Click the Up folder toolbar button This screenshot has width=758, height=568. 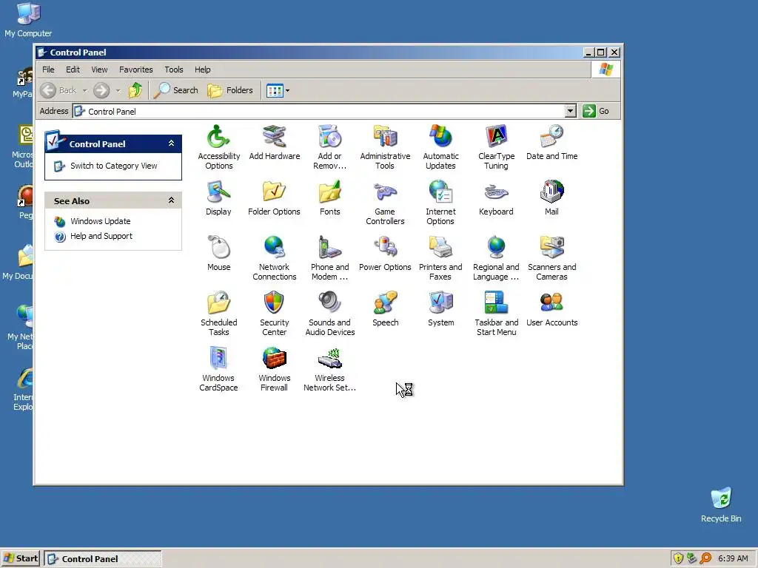point(135,90)
